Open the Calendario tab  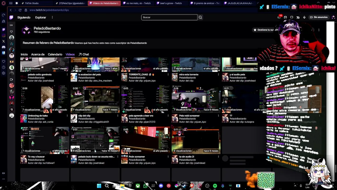point(55,54)
